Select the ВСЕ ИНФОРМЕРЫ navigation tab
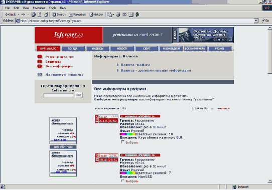This screenshot has height=190, width=272. [195, 49]
